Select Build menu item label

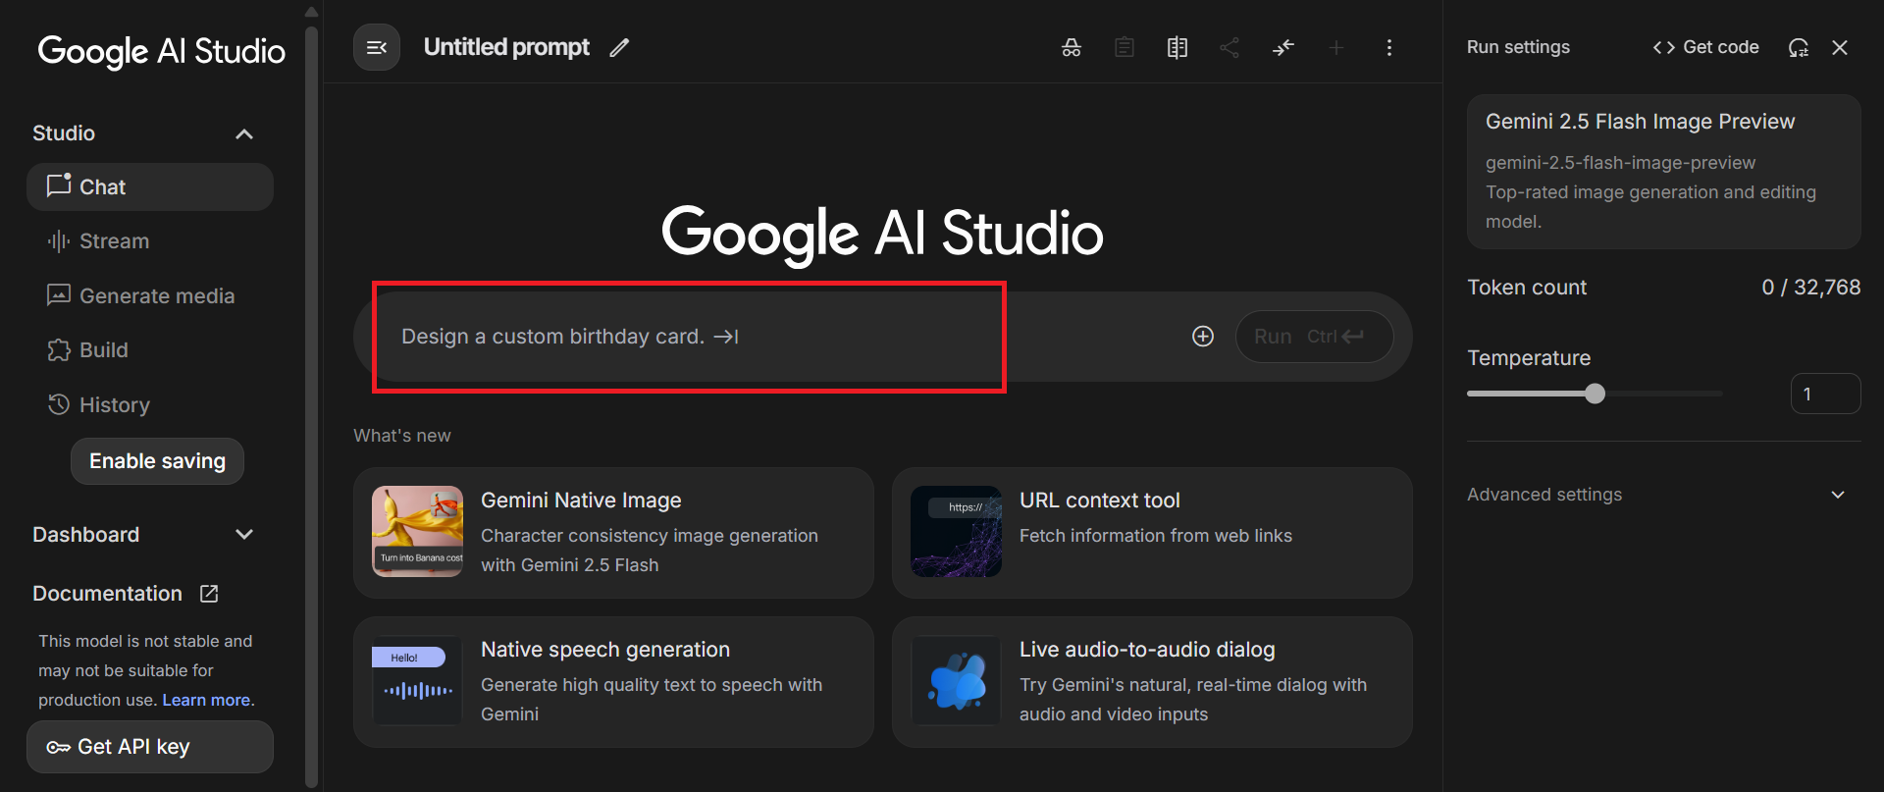coord(104,350)
